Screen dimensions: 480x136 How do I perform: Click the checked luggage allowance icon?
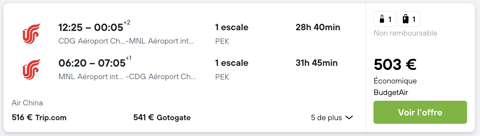point(409,19)
